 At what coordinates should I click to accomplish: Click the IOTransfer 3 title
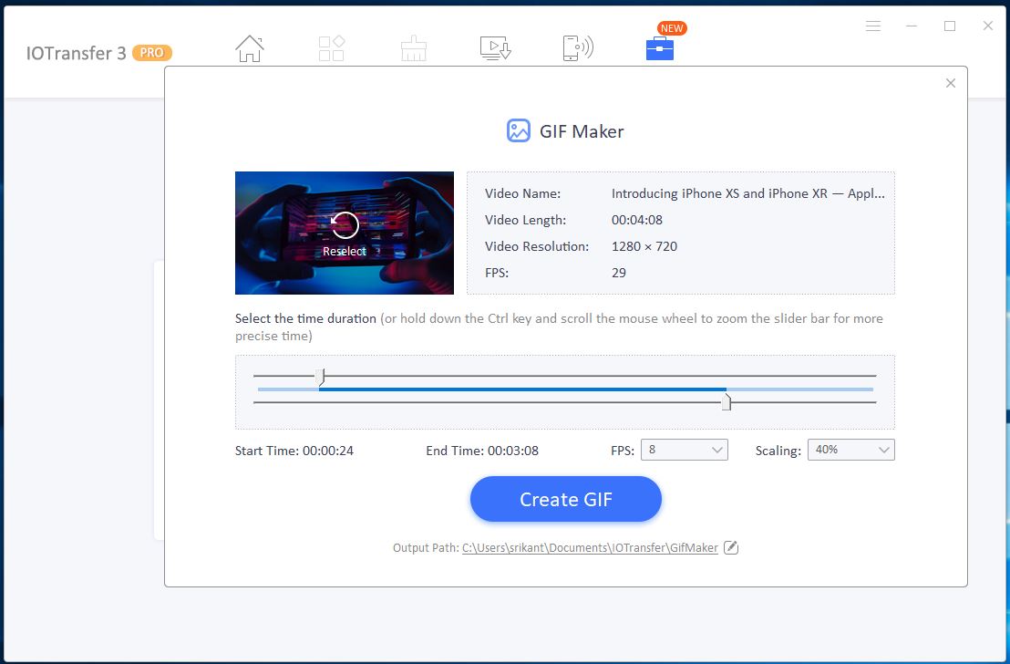click(76, 53)
